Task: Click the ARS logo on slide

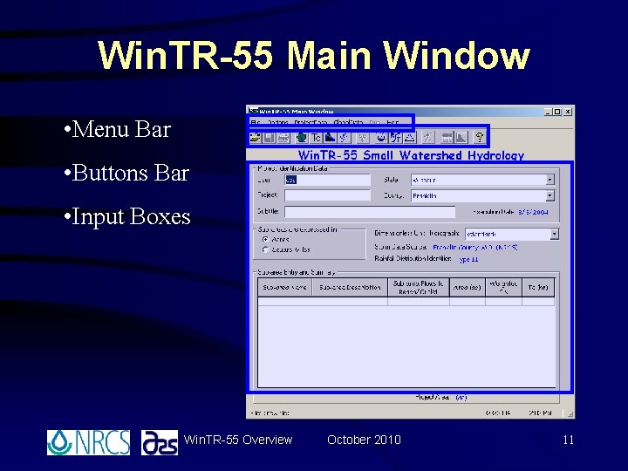Action: point(160,442)
